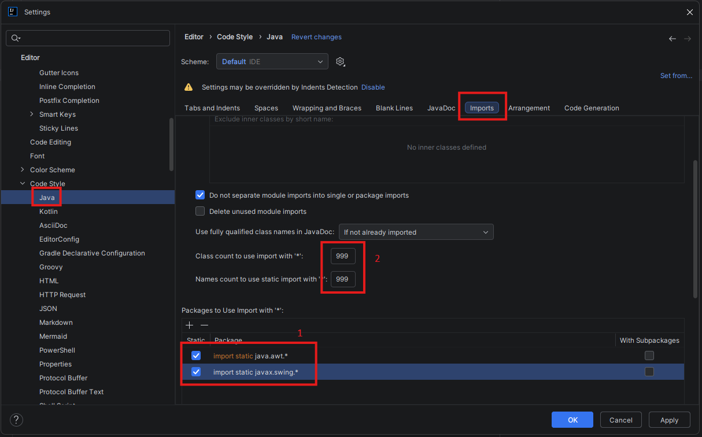The image size is (702, 437).
Task: Click the Class count import field
Action: click(342, 256)
